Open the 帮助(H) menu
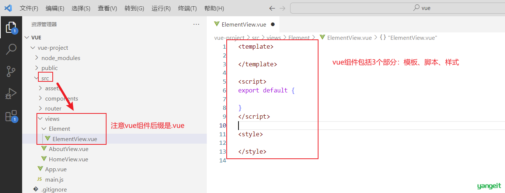The width and height of the screenshot is (505, 193). [x=214, y=8]
